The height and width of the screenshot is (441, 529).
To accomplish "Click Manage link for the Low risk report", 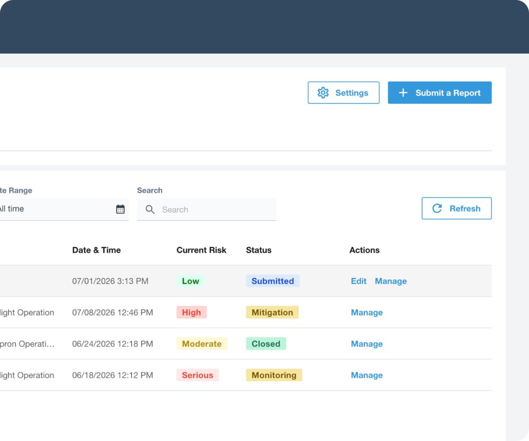I will click(391, 281).
